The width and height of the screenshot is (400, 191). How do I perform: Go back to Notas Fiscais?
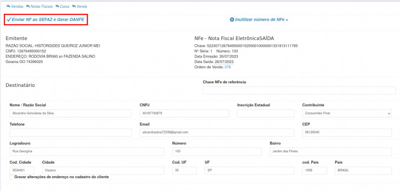click(x=39, y=7)
